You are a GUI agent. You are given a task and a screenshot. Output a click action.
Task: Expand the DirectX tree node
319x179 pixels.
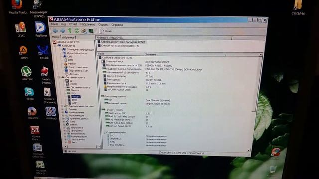[x=64, y=125]
